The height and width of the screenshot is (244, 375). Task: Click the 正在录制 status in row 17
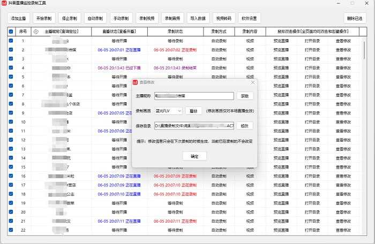coord(189,185)
